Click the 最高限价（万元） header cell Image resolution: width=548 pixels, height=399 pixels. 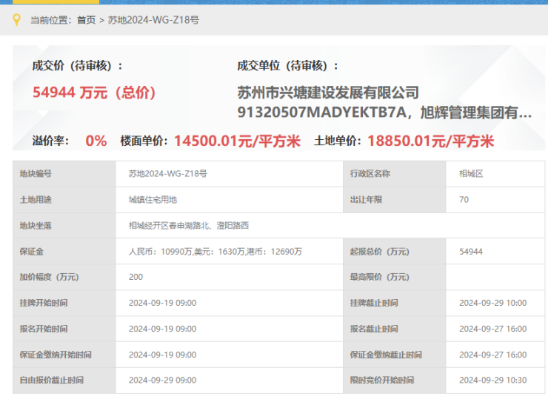coord(395,277)
